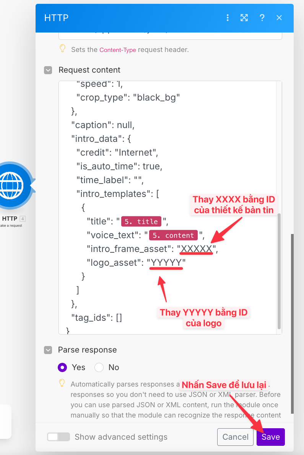
Task: Collapse the Request content section
Action: pyautogui.click(x=48, y=70)
